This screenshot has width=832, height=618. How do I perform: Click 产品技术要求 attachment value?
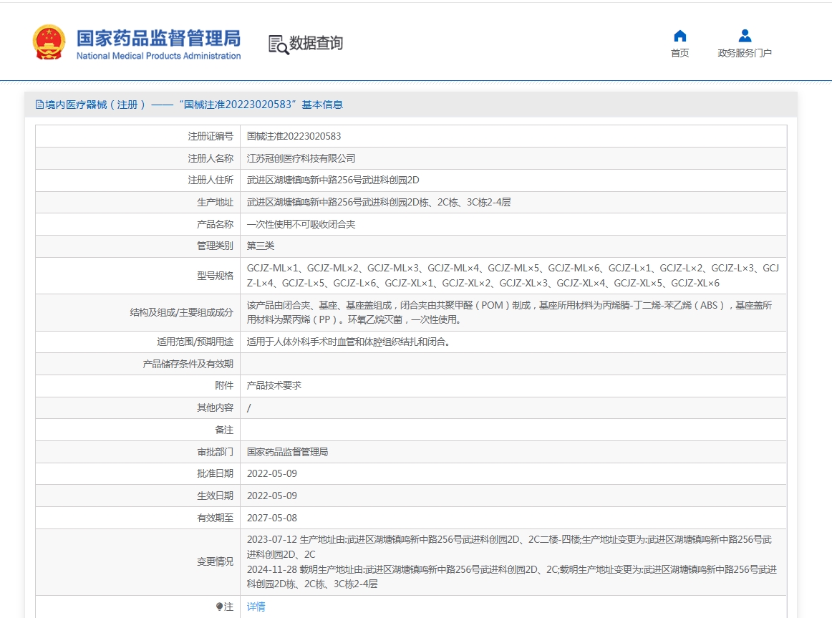(x=274, y=386)
